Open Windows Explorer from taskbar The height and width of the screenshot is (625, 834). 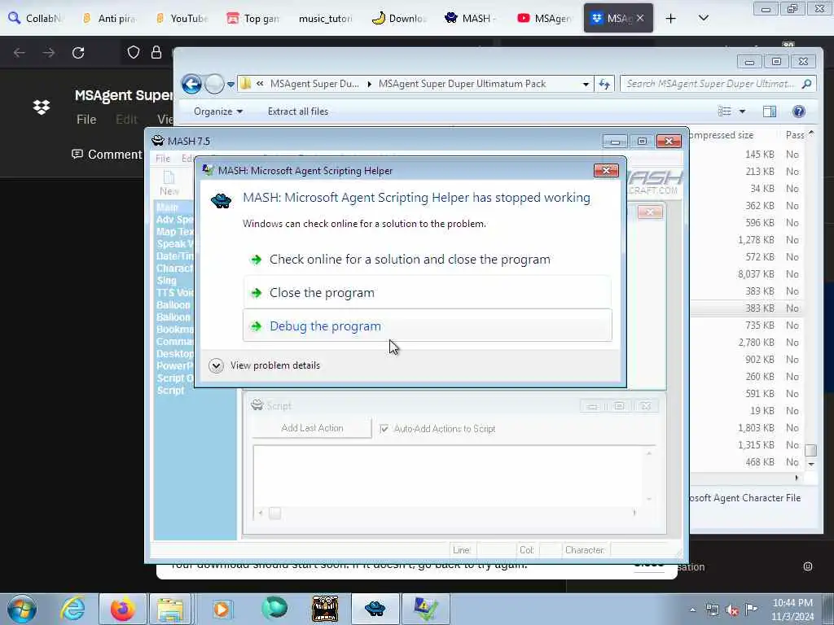pos(170,609)
